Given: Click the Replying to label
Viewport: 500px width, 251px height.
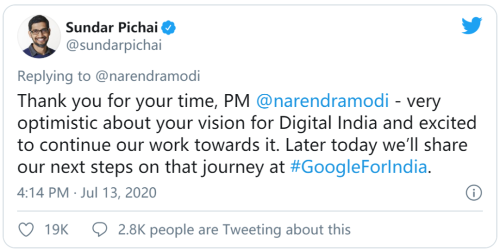Looking at the screenshot, I should pos(54,77).
